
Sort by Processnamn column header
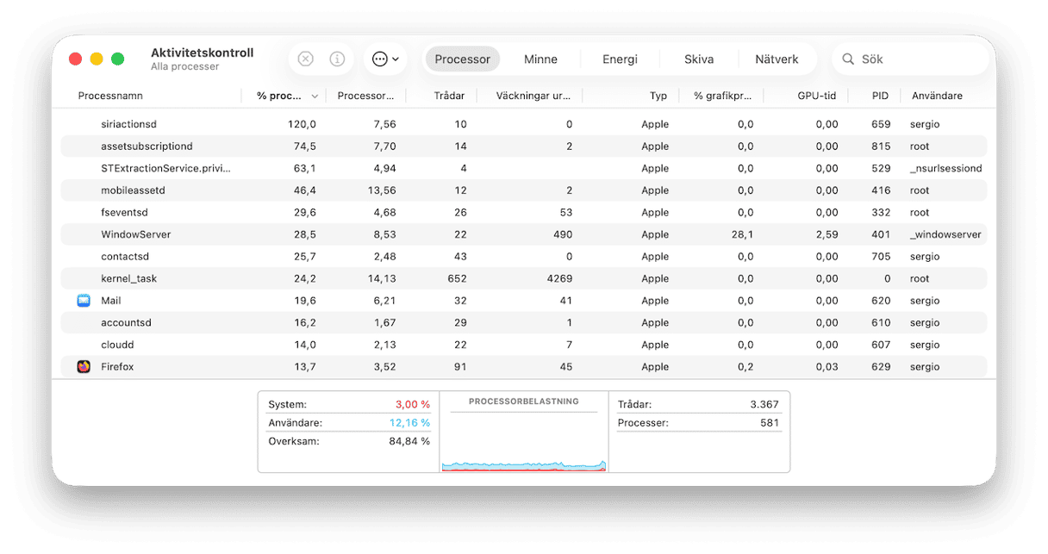(x=110, y=96)
